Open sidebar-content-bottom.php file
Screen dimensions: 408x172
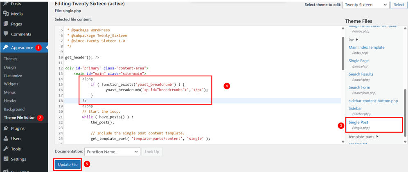tap(373, 101)
